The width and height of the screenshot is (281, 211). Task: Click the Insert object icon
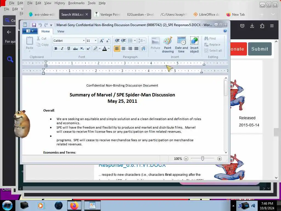pyautogui.click(x=194, y=45)
